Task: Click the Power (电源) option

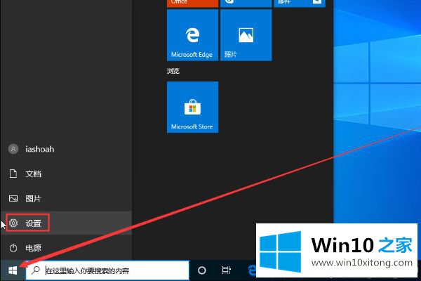Action: tap(66, 248)
